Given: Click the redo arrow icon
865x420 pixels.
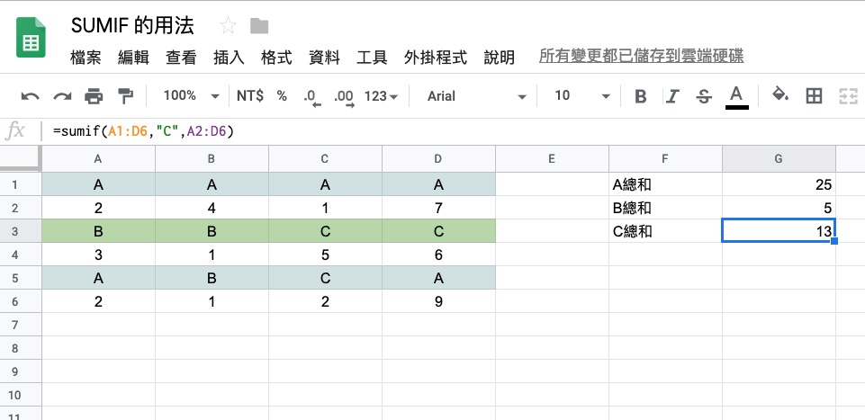Looking at the screenshot, I should (62, 96).
